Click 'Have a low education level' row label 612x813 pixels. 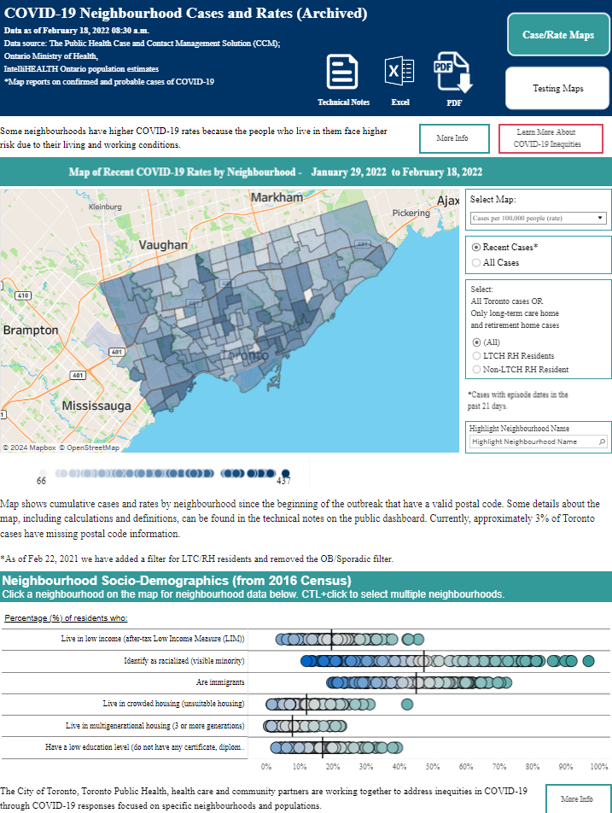tap(144, 747)
